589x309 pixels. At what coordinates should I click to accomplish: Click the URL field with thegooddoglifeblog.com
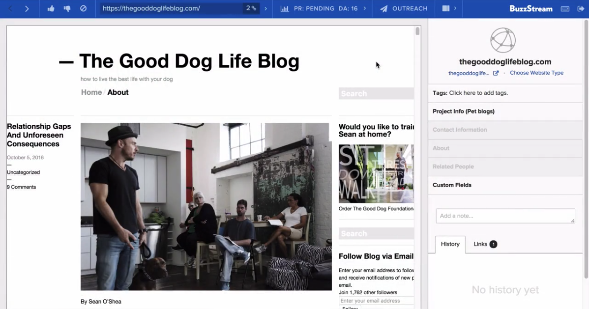coord(171,8)
